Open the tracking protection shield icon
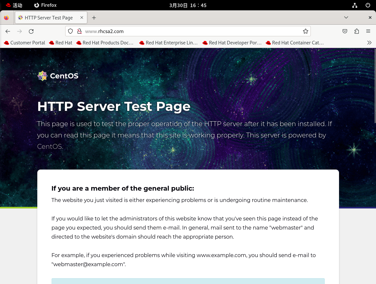This screenshot has width=376, height=284. click(70, 31)
